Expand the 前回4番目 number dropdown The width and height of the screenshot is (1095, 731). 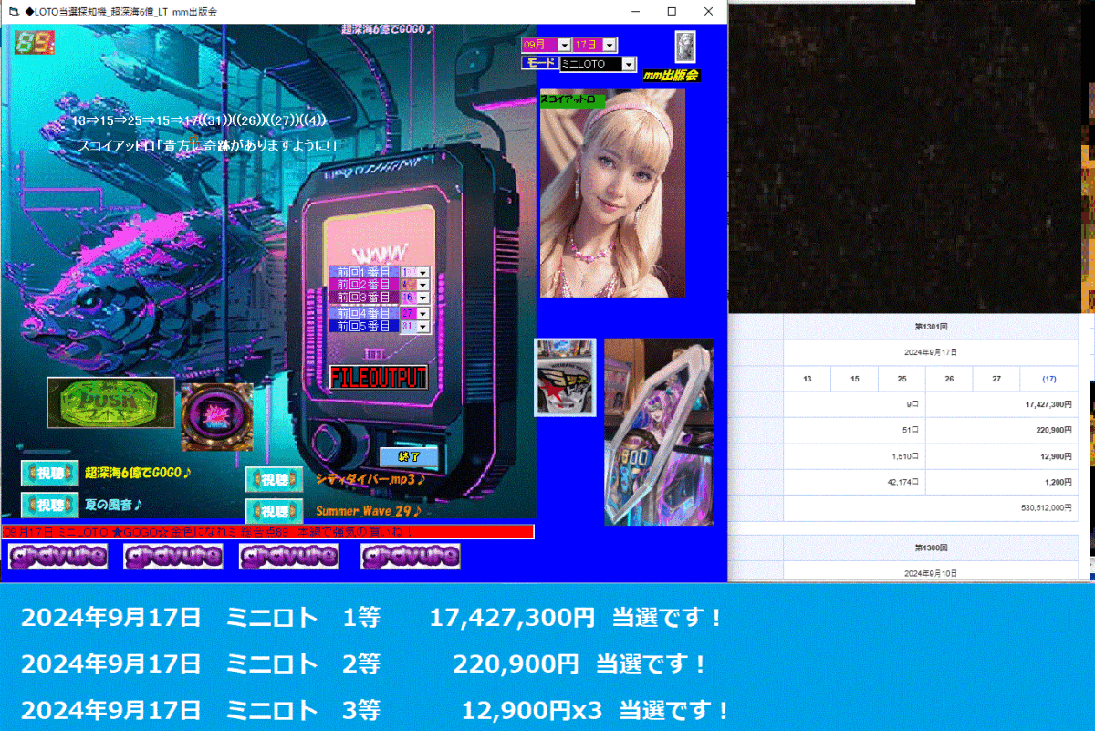coord(424,313)
